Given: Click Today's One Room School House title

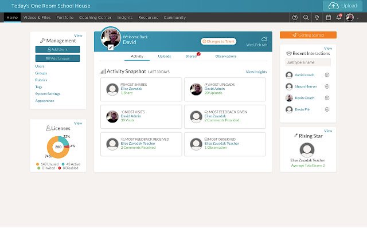Looking at the screenshot, I should 51,6.
